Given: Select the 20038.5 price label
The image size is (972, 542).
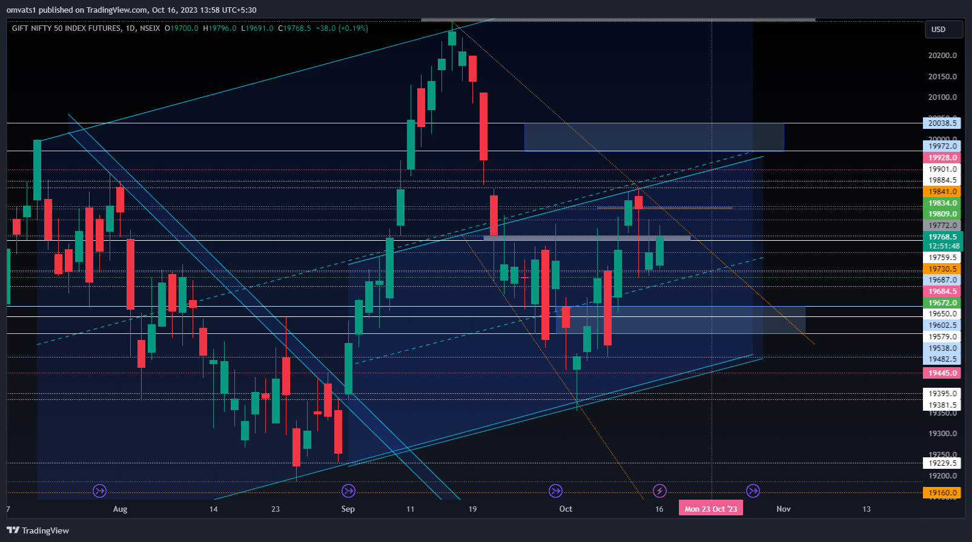Looking at the screenshot, I should (942, 123).
